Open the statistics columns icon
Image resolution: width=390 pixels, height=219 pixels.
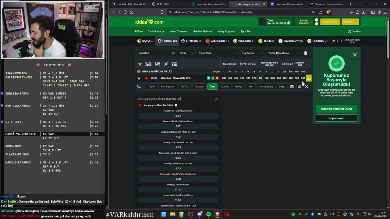point(292,87)
